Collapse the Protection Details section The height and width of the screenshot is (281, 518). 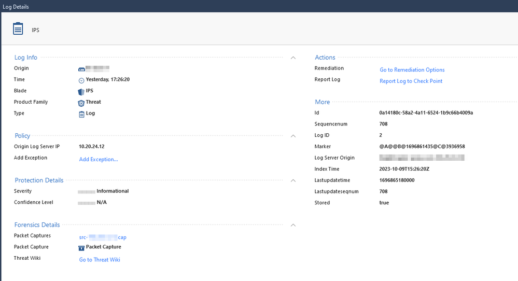tap(293, 180)
